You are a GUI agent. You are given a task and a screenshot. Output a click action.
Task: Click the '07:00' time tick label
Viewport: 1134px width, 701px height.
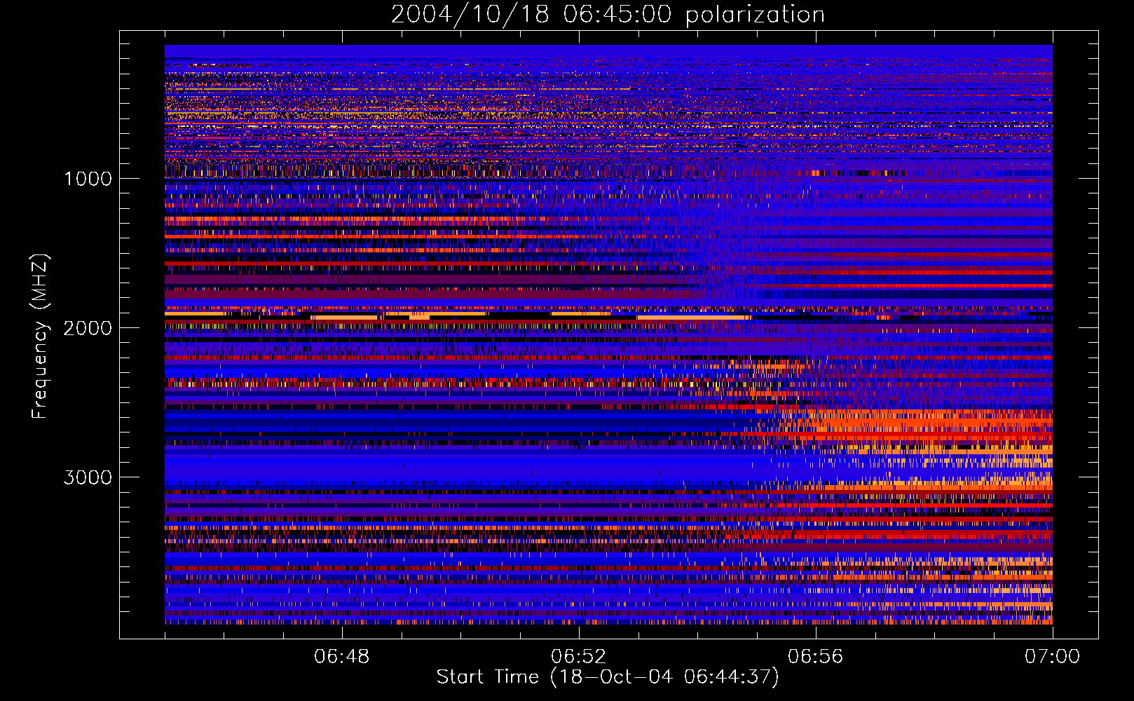[1052, 657]
